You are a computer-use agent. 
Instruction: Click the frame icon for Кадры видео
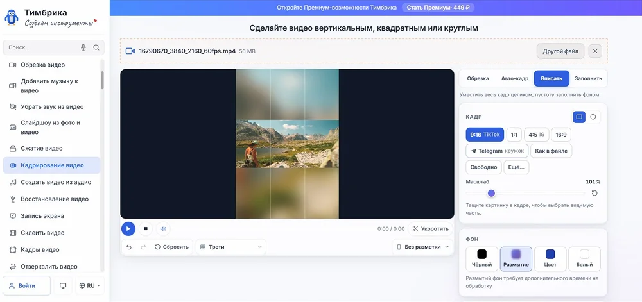click(x=13, y=249)
